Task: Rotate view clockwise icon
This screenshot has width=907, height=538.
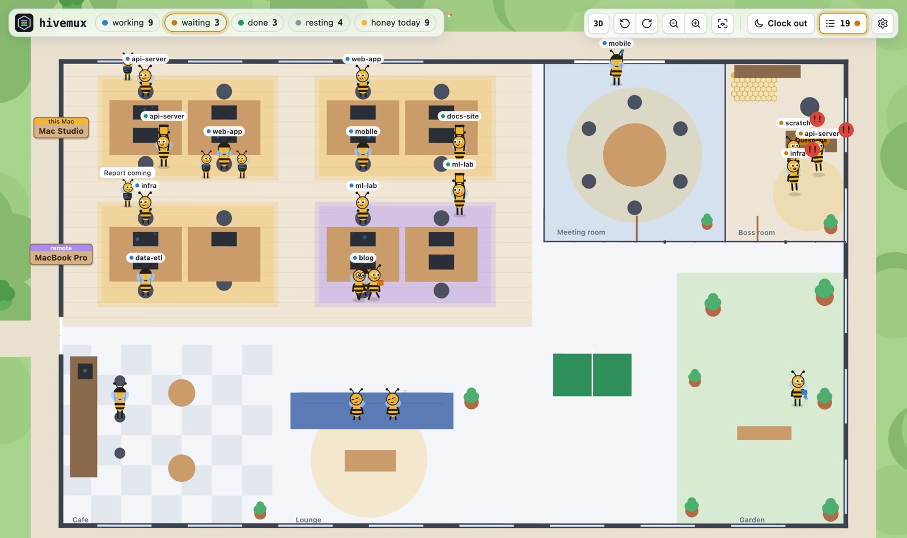Action: [647, 23]
